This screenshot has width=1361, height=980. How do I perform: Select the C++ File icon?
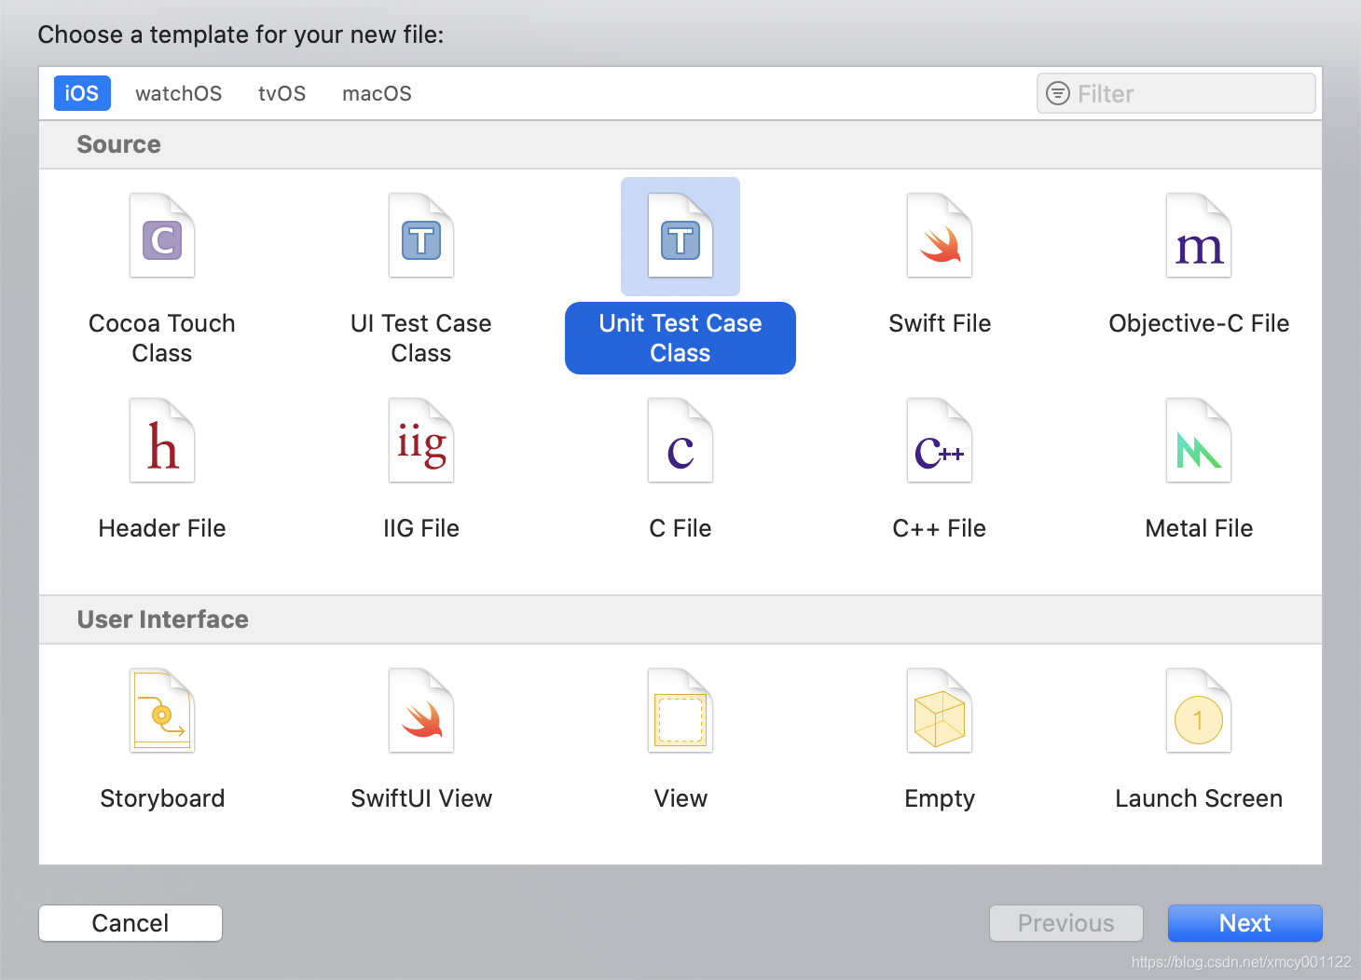click(940, 441)
